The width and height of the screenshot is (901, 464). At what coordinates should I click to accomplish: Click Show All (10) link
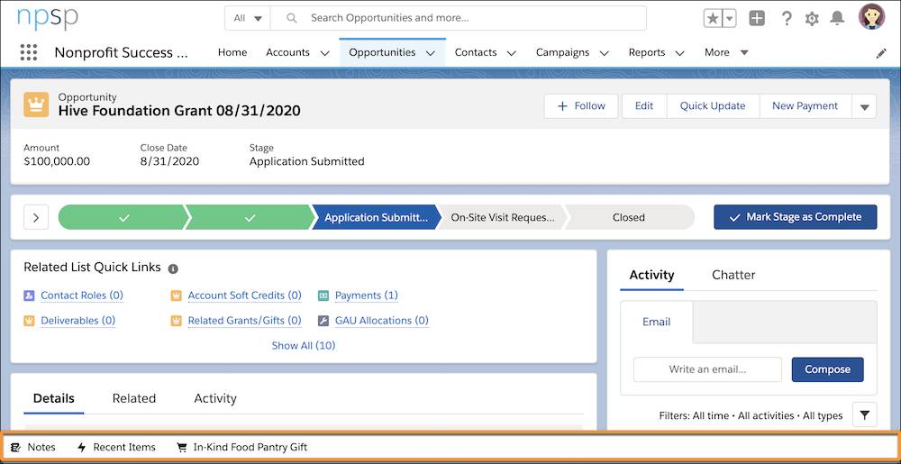tap(304, 345)
